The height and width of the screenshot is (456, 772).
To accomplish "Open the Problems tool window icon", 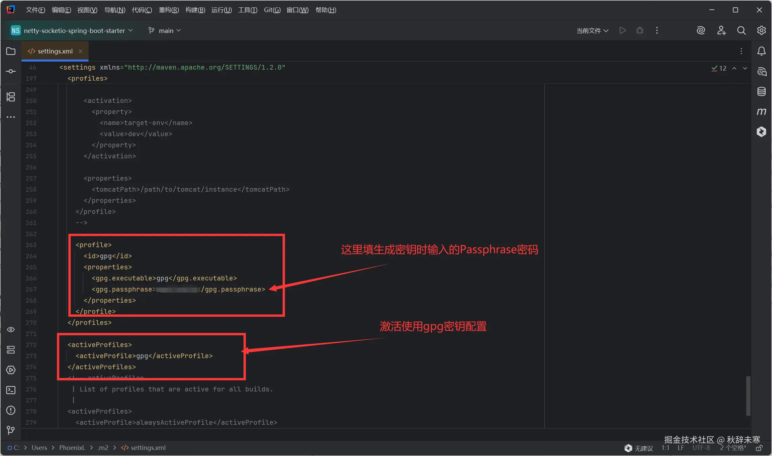I will pyautogui.click(x=11, y=410).
